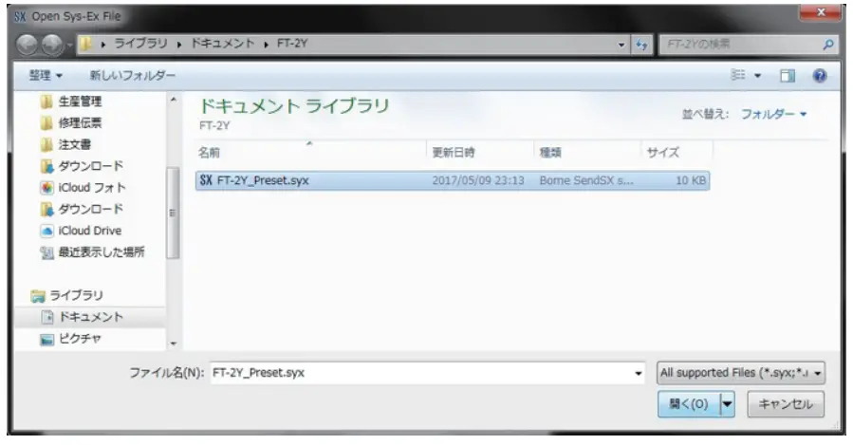
Task: Select the ダウンロード folder below iCloud フォト
Action: coord(91,209)
